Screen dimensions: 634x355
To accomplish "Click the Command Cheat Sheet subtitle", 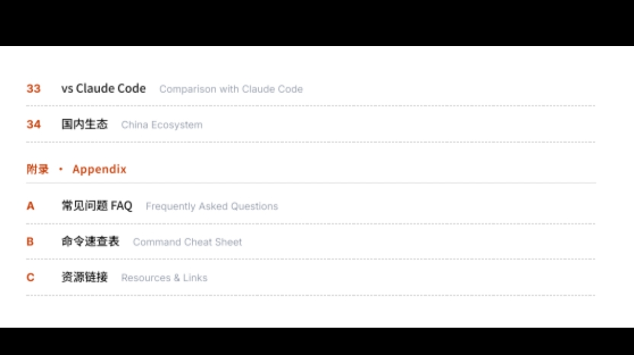I will [x=187, y=242].
